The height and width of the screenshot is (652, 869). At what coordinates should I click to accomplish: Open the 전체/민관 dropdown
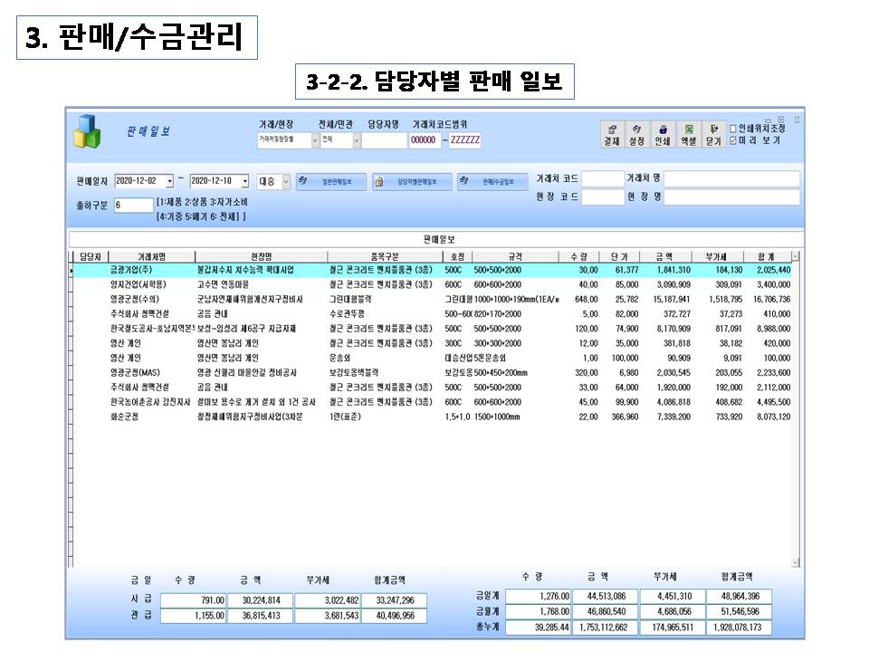pyautogui.click(x=357, y=140)
